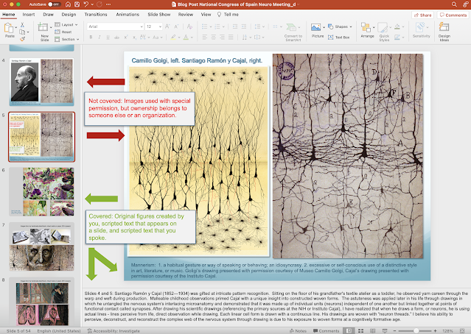Align text to the left
Screen dimensions: 471x334
(x=205, y=38)
